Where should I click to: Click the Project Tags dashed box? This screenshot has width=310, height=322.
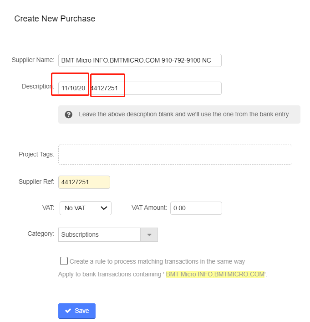[175, 155]
